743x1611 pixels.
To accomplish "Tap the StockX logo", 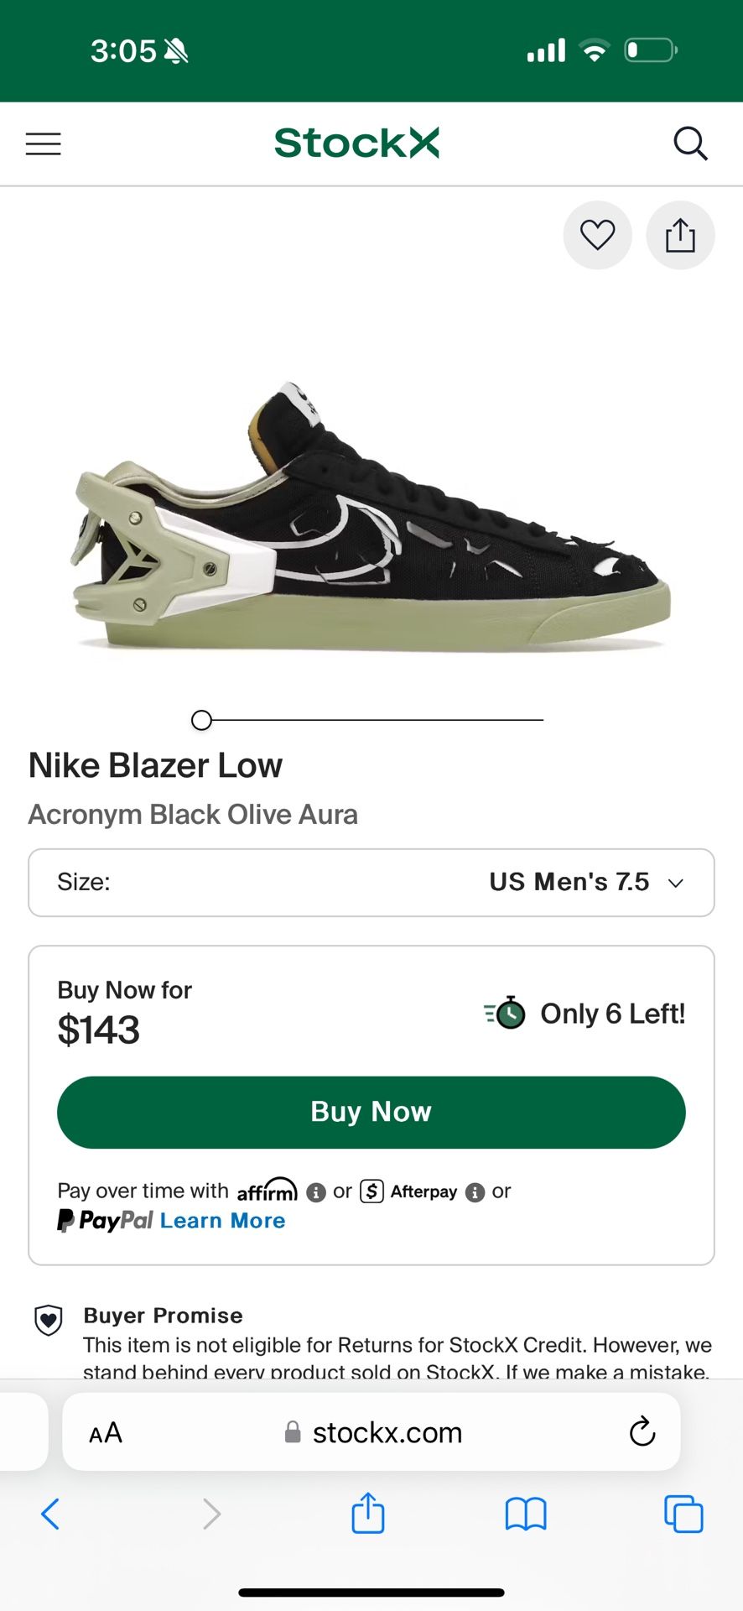I will coord(356,143).
